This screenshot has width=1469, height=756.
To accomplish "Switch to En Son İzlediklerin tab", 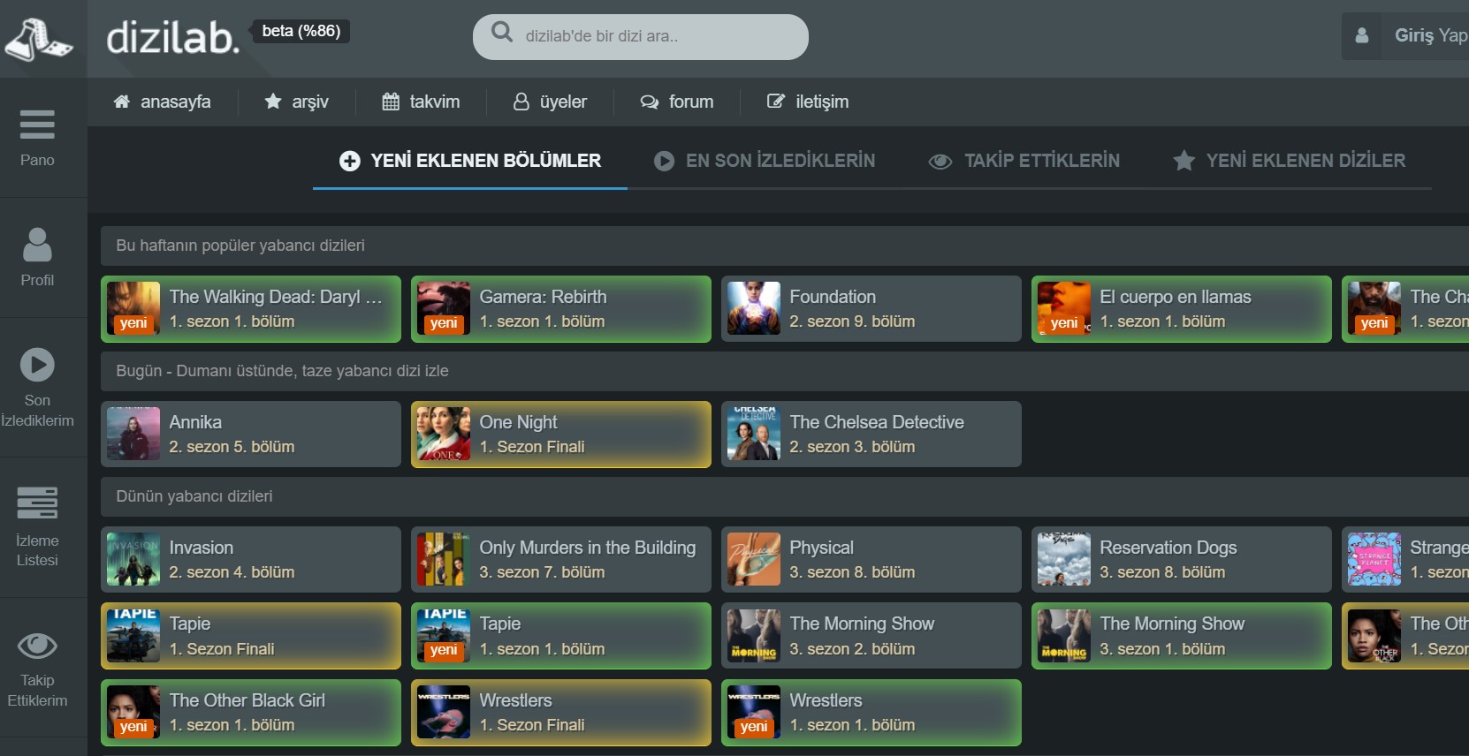I will (765, 161).
